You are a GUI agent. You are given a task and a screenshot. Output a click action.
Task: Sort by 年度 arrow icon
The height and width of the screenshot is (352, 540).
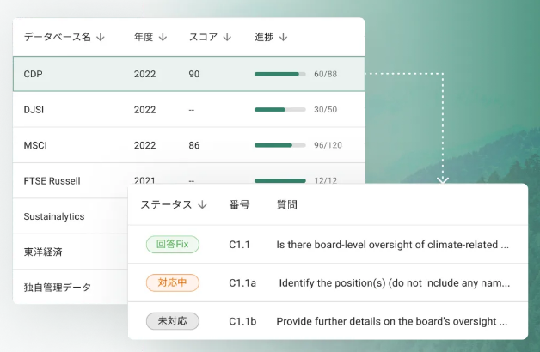(163, 37)
